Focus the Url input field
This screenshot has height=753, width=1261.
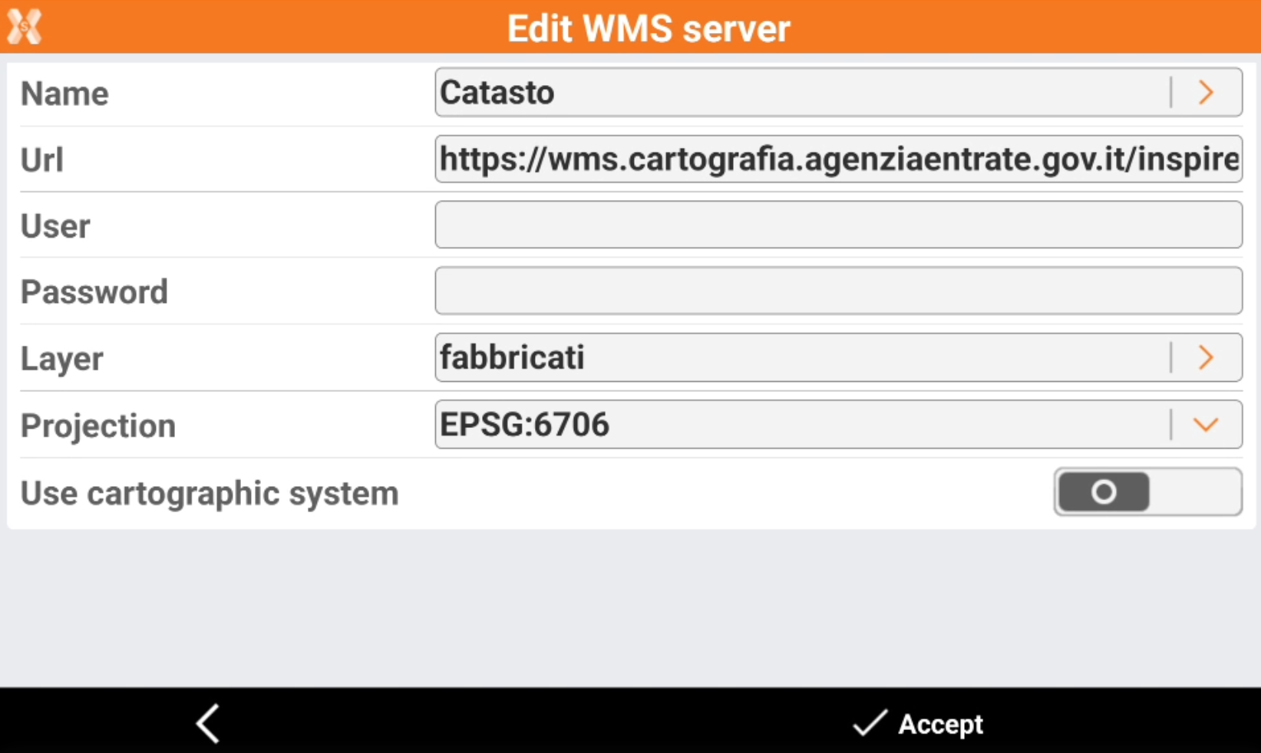pos(838,159)
